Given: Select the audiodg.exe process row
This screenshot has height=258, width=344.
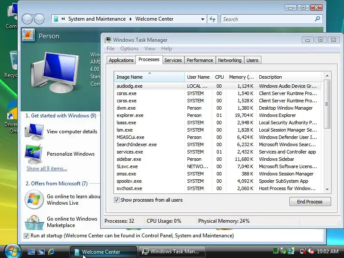Looking at the screenshot, I should click(x=218, y=86).
